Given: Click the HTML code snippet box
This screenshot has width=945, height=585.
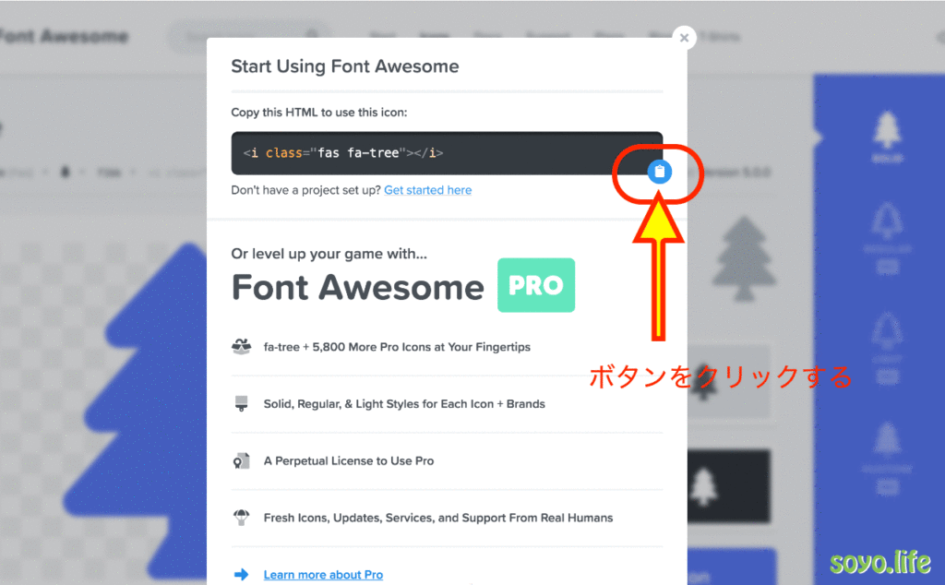Looking at the screenshot, I should tap(447, 153).
